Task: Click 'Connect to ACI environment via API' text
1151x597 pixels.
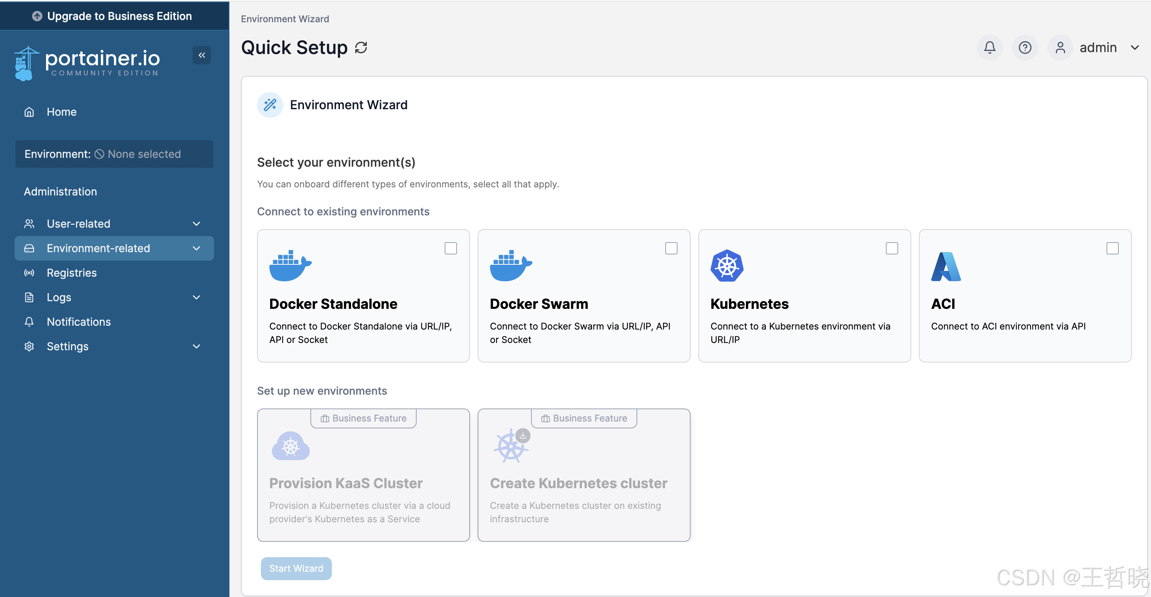Action: tap(1008, 326)
